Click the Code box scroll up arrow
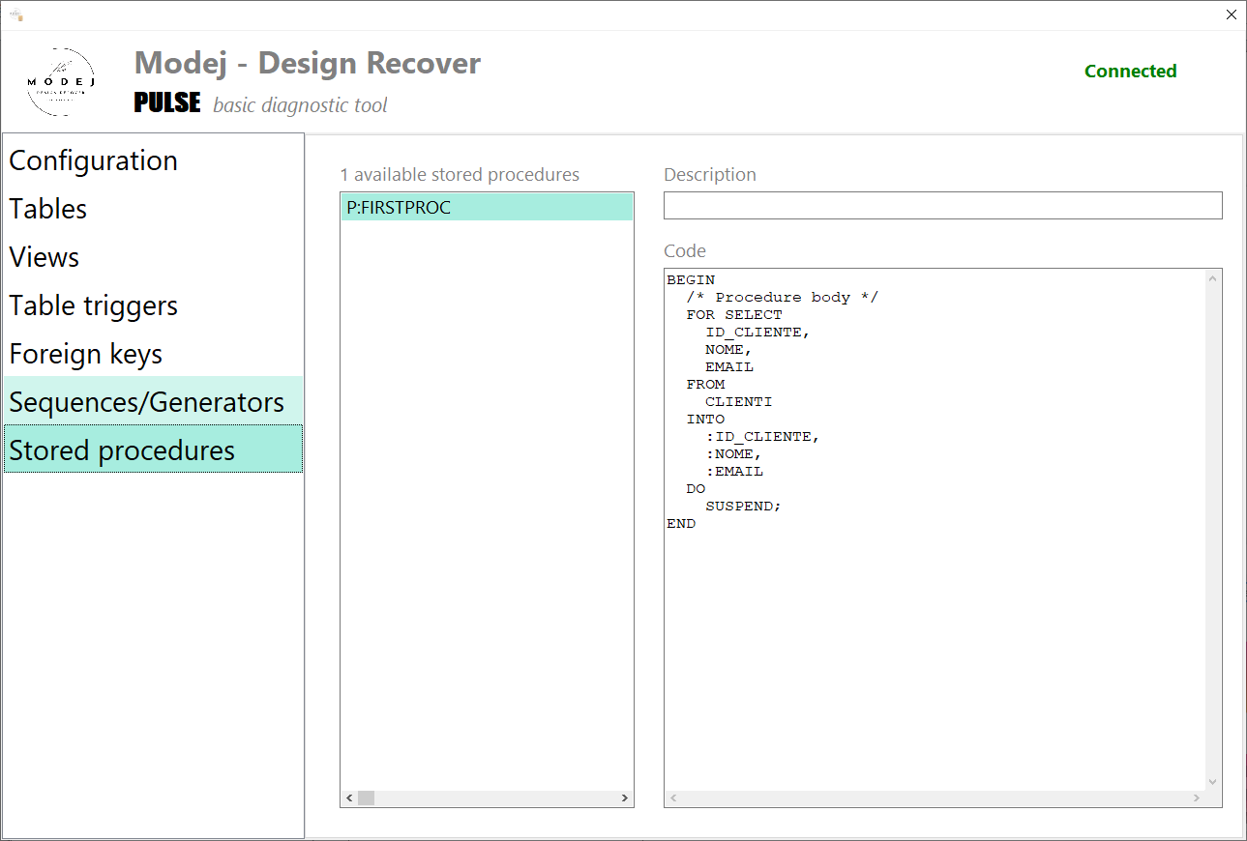The height and width of the screenshot is (841, 1247). point(1213,278)
